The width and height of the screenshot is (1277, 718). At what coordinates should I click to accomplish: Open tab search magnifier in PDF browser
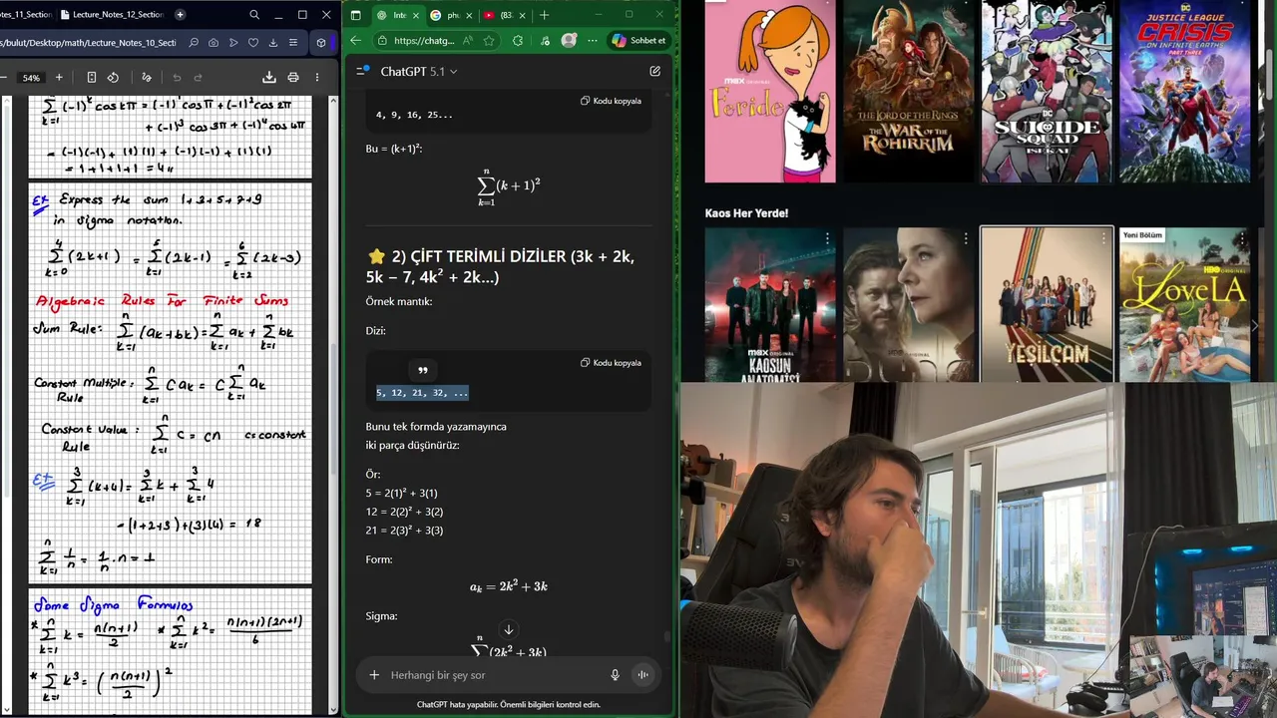254,15
